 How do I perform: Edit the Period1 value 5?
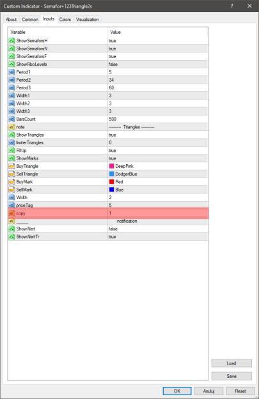click(158, 72)
